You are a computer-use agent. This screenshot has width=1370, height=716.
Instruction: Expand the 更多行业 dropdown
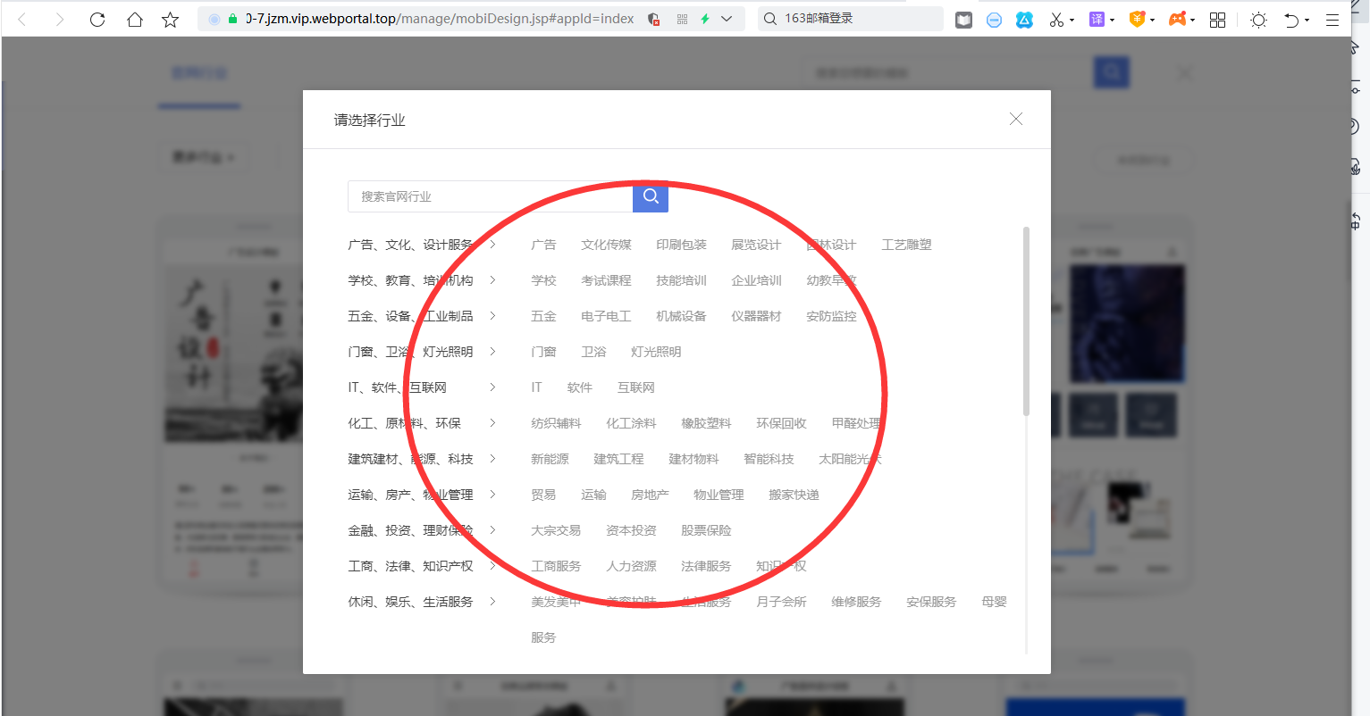pos(204,156)
